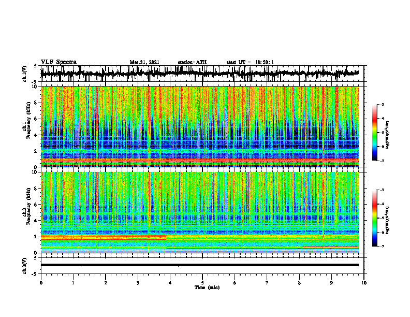Click the 'VLF Spectra' title text
This screenshot has width=410, height=317.
(59, 62)
